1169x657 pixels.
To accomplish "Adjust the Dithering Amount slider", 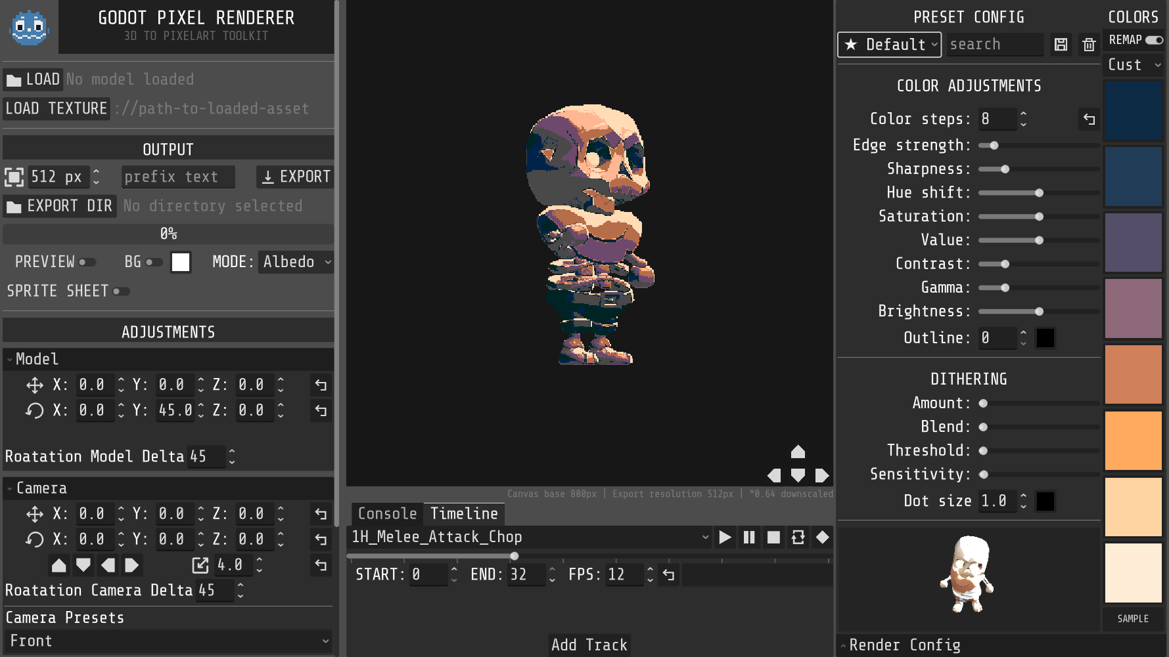I will pyautogui.click(x=1039, y=404).
